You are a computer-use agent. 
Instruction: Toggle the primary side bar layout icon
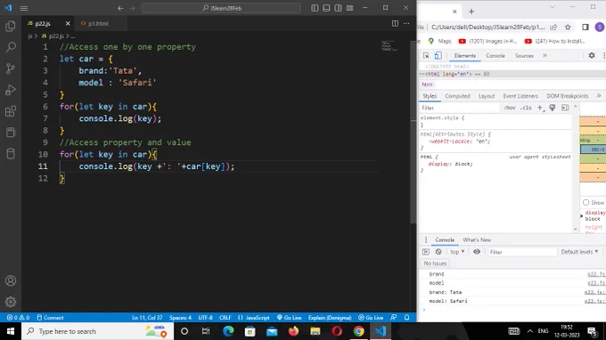(315, 8)
